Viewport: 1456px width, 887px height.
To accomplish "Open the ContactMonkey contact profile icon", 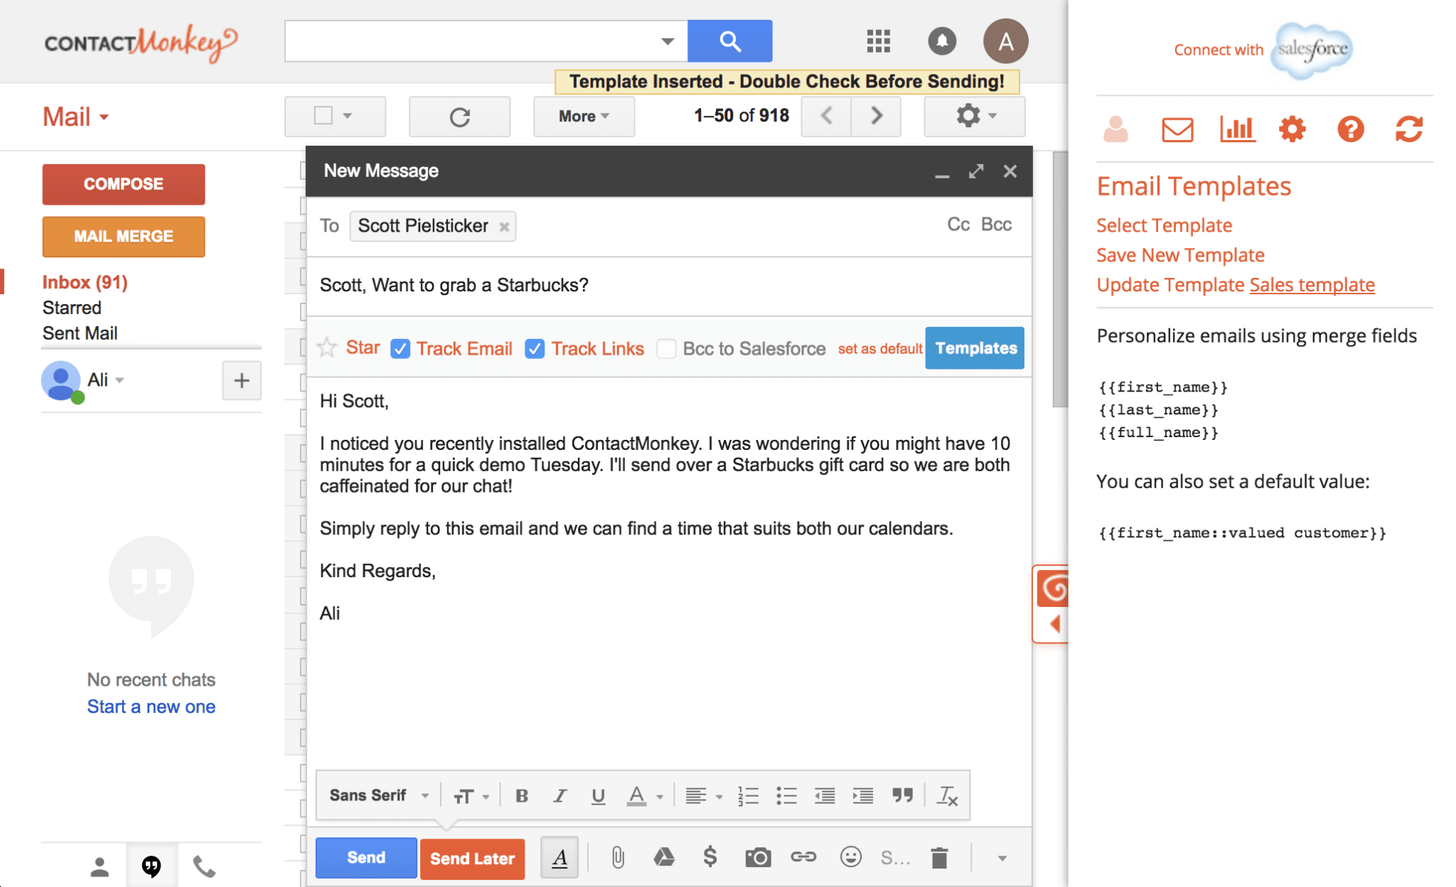I will point(1115,129).
